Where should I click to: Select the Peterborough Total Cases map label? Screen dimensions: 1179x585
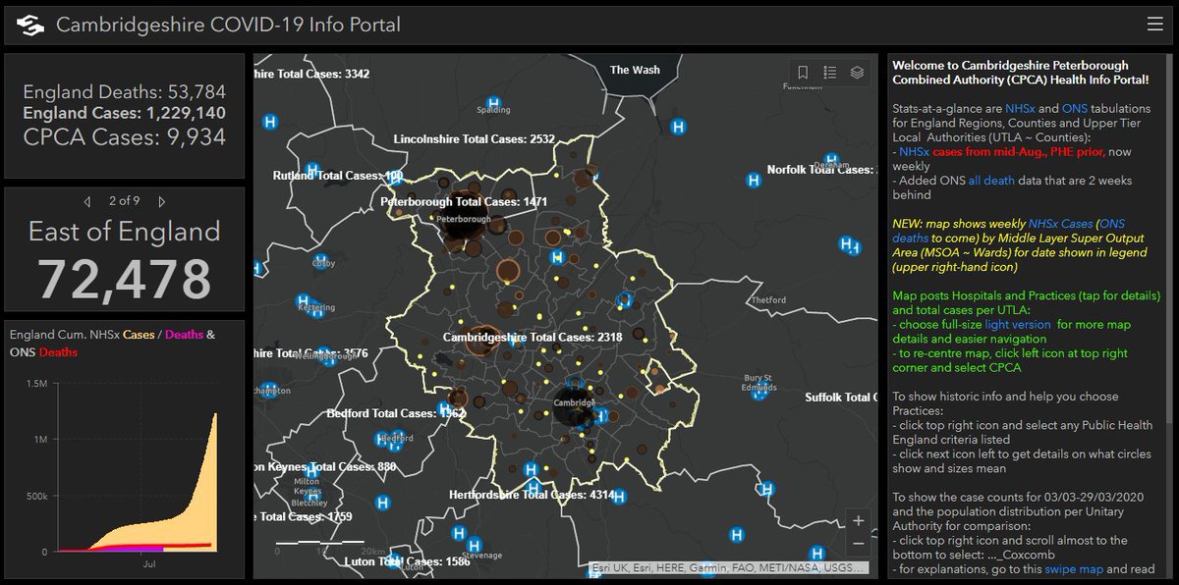464,202
